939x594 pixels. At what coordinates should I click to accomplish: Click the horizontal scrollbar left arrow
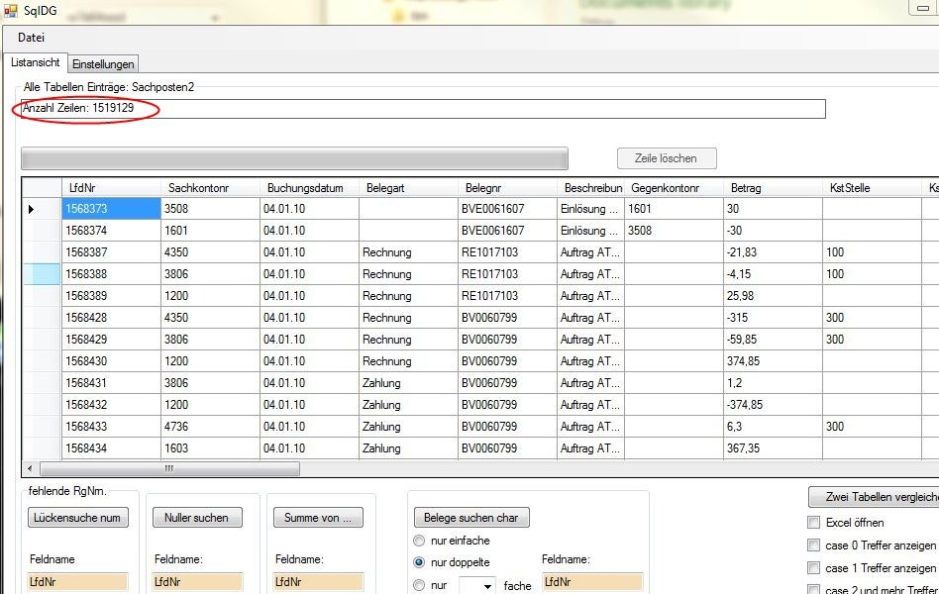[x=30, y=468]
